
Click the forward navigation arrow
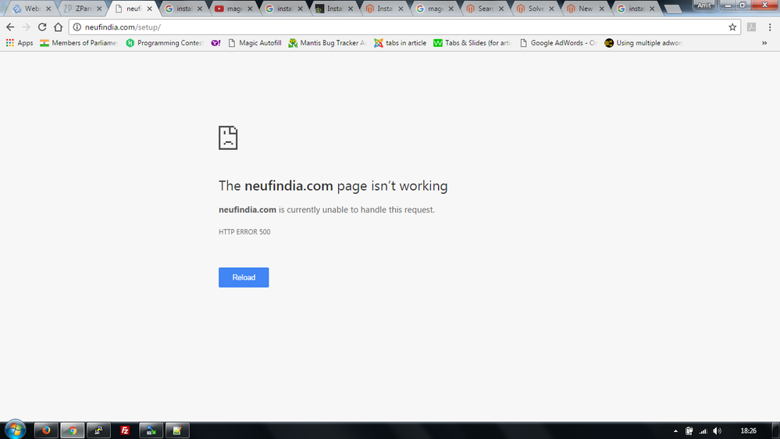(x=27, y=27)
